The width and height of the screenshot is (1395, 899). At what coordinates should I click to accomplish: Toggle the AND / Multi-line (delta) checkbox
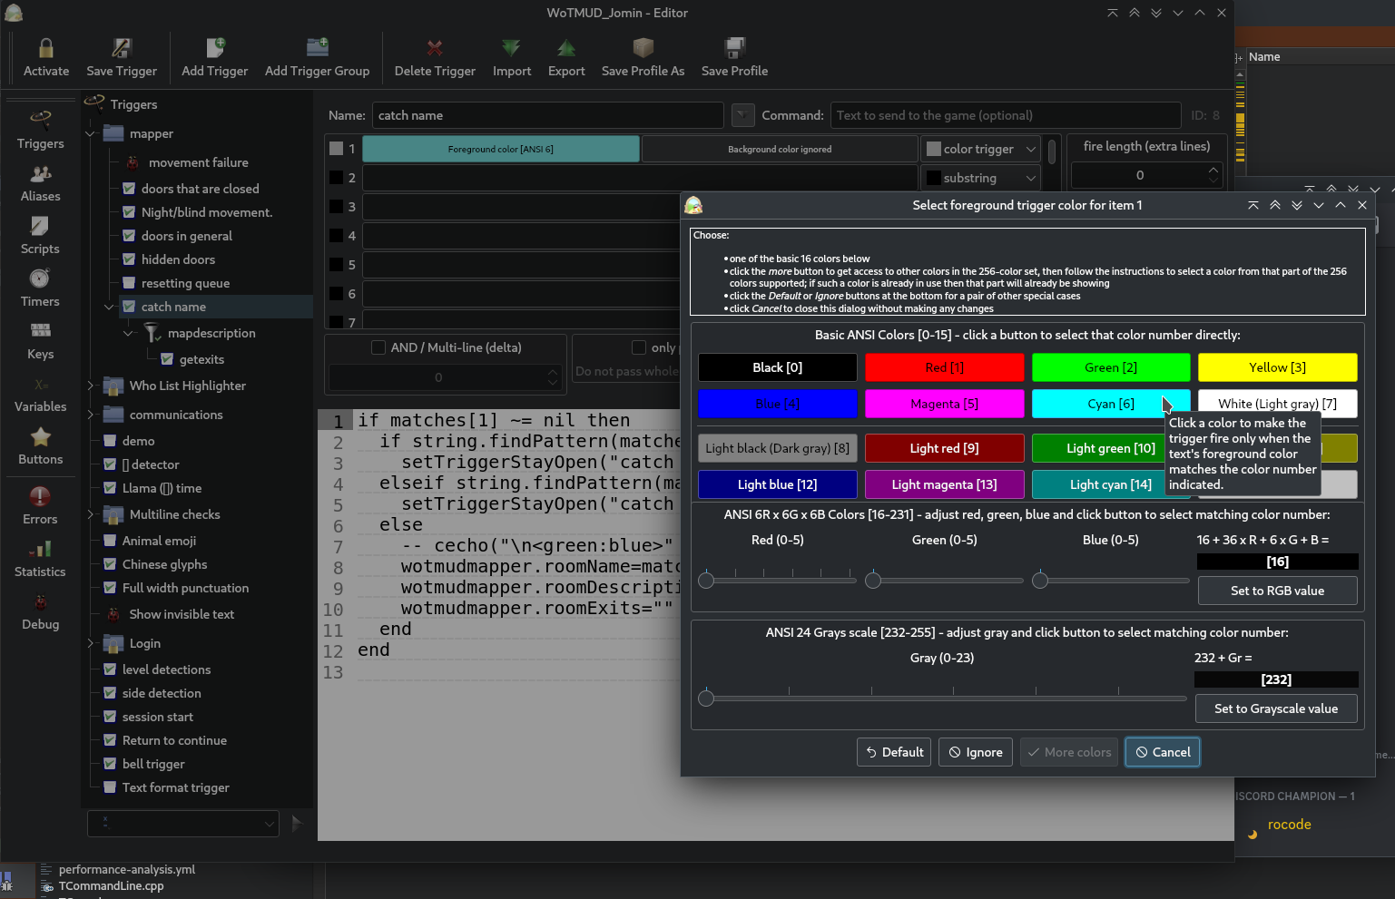point(379,347)
